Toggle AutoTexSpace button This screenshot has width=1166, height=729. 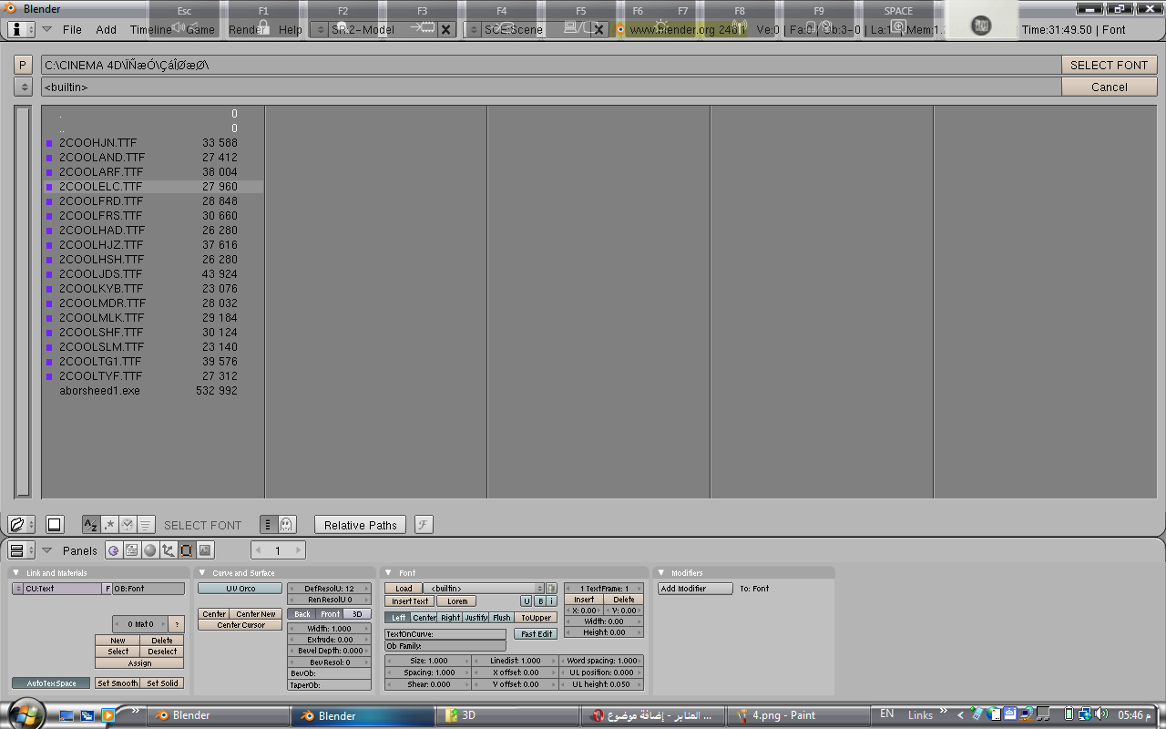pos(51,683)
